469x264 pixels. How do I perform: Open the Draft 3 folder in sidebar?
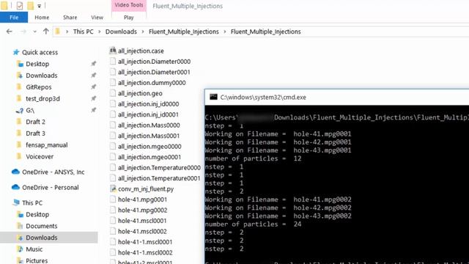[x=35, y=133]
